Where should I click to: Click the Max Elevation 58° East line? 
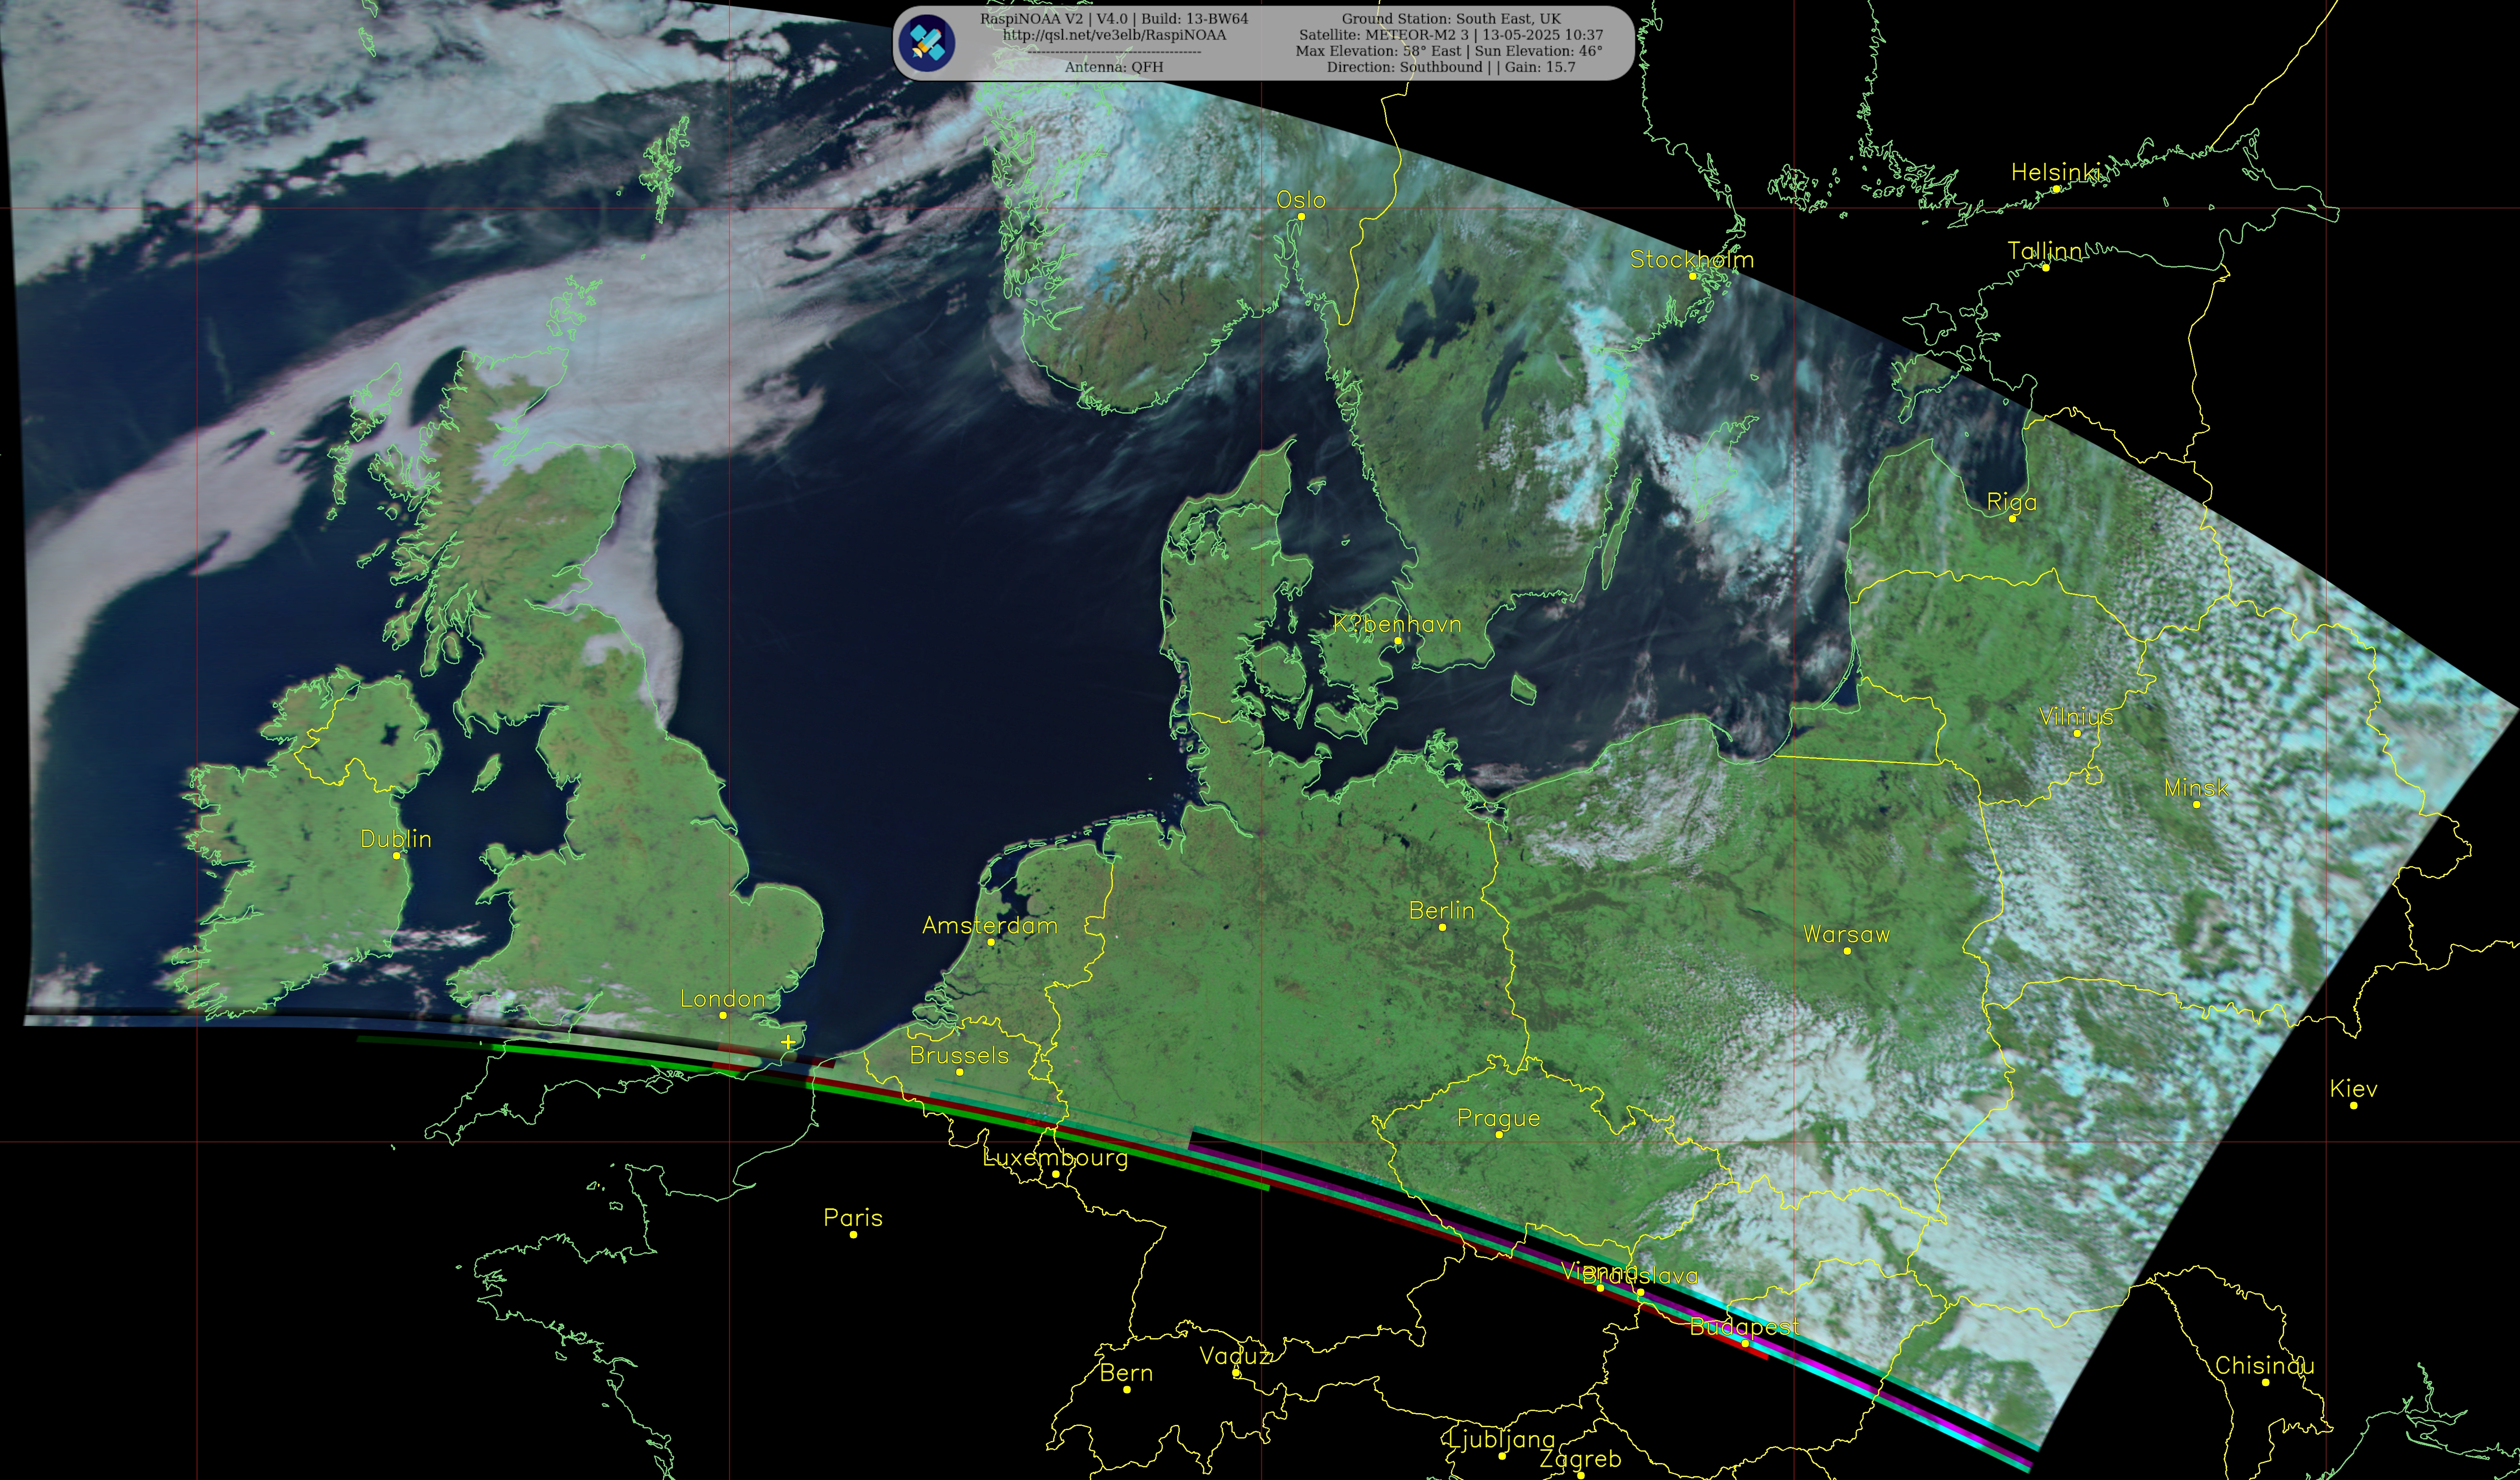(x=1449, y=51)
